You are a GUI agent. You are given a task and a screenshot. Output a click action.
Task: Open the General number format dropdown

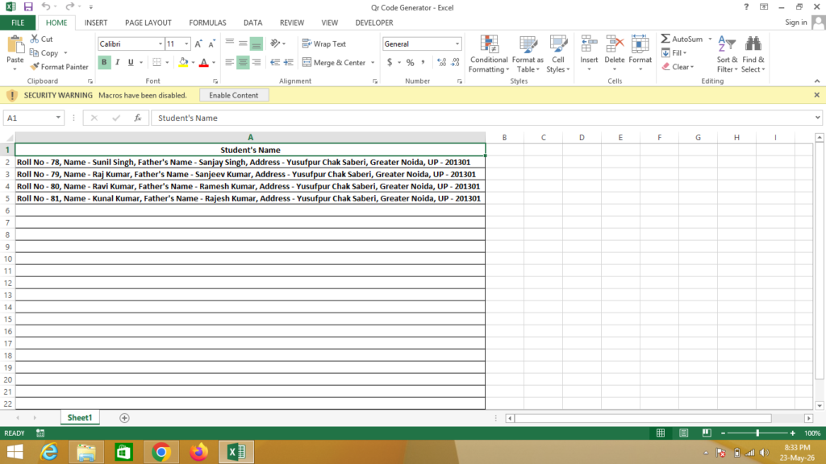pos(457,43)
